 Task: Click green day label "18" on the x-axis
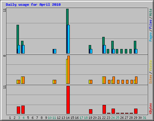coord(86,118)
